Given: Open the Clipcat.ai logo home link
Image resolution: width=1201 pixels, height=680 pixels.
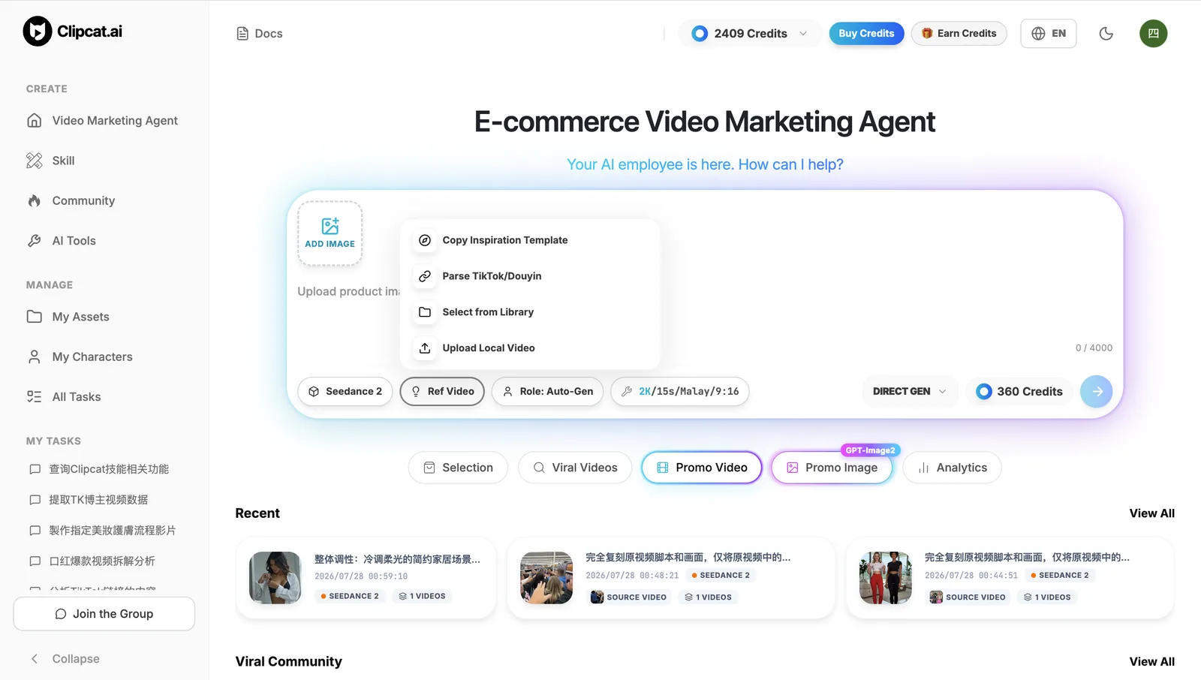Looking at the screenshot, I should pyautogui.click(x=72, y=32).
